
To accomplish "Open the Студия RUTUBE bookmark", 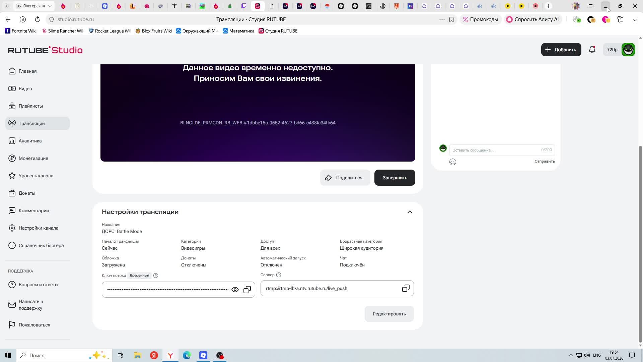I will 278,31.
